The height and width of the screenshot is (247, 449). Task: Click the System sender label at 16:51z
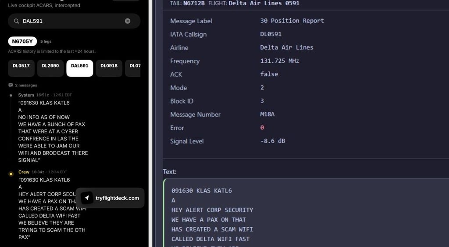pos(26,95)
